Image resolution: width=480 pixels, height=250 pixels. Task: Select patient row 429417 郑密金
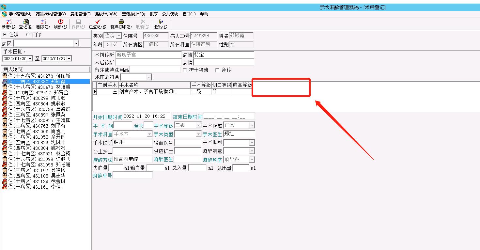[46, 93]
